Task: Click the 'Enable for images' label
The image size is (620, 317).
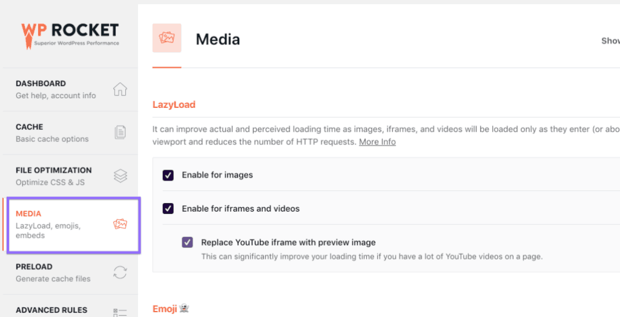Action: click(x=217, y=175)
